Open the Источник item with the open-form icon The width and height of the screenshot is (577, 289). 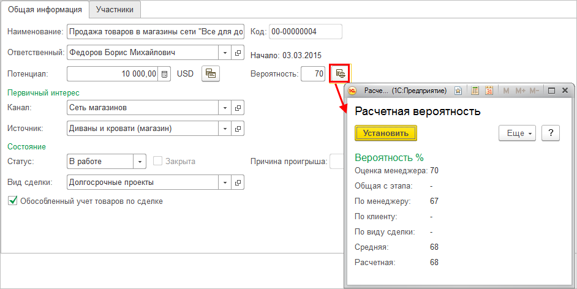(x=238, y=129)
